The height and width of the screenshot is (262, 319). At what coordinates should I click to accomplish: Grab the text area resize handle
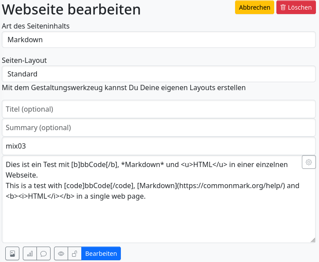(x=313, y=240)
